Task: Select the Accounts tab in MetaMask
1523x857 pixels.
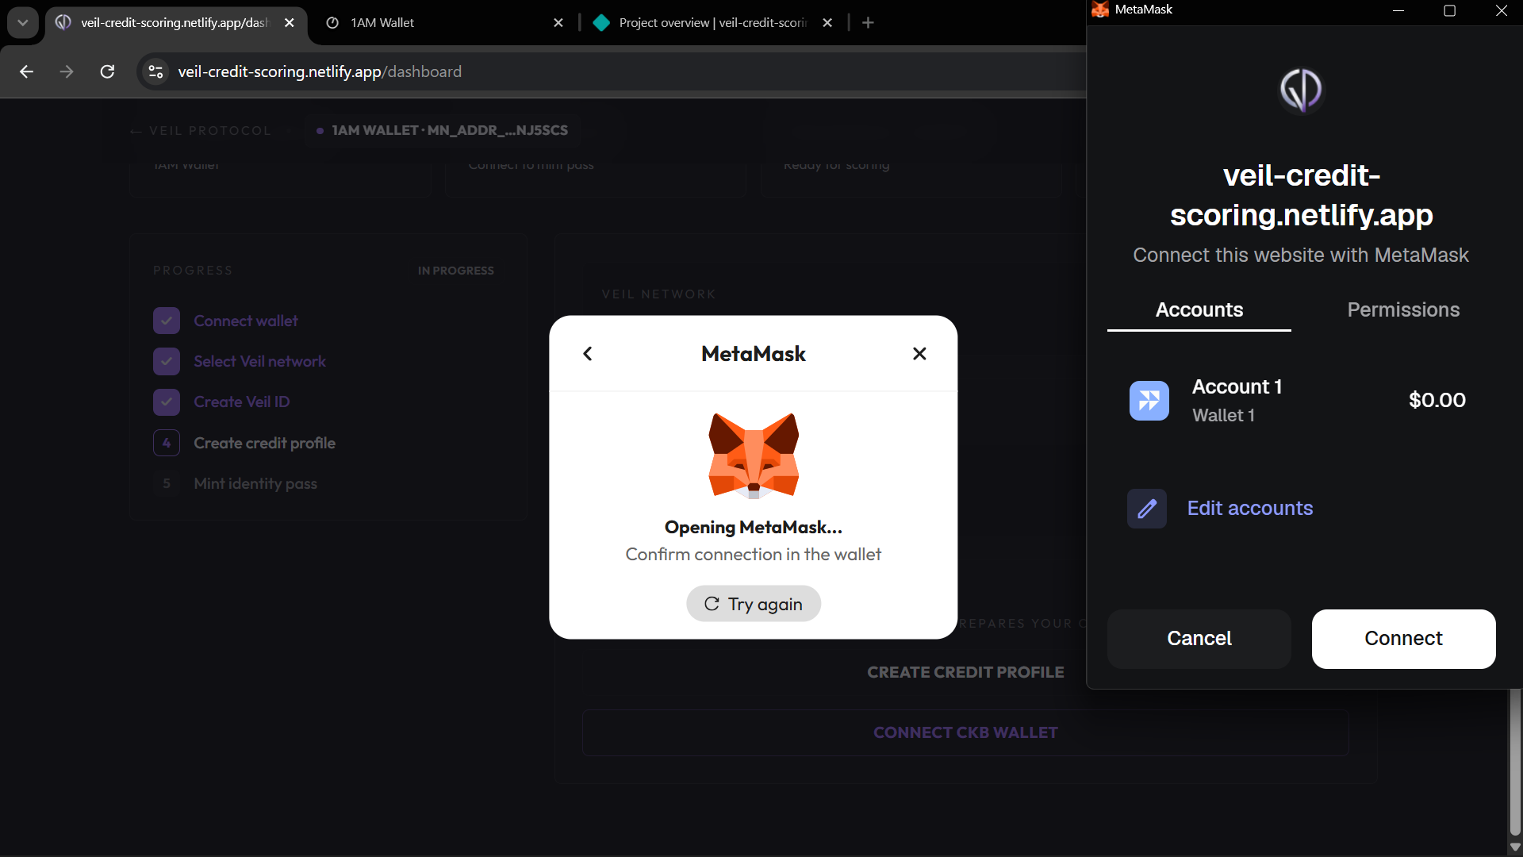Action: pyautogui.click(x=1199, y=309)
